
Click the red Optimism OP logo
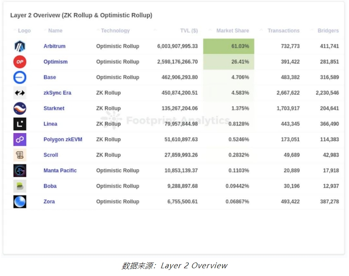click(x=20, y=62)
